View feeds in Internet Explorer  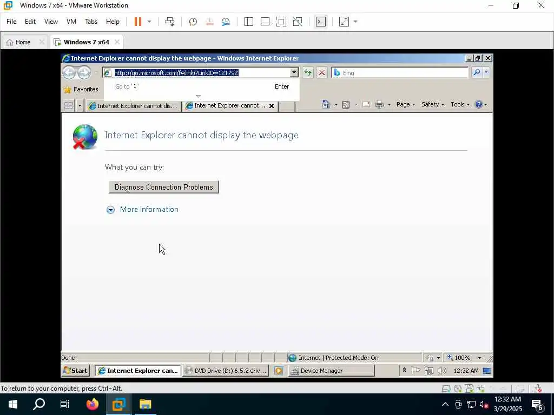[346, 104]
